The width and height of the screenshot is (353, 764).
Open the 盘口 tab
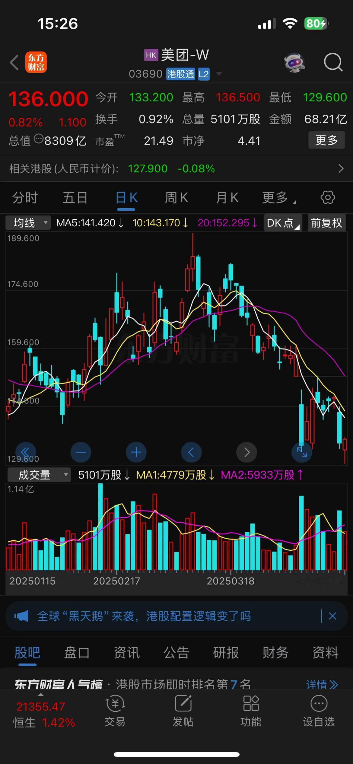click(77, 653)
